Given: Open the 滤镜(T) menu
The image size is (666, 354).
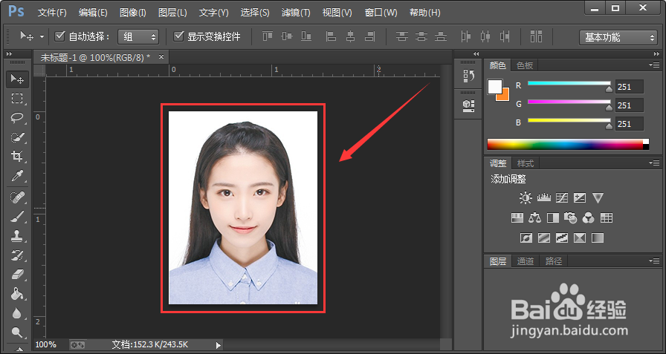Looking at the screenshot, I should point(296,13).
